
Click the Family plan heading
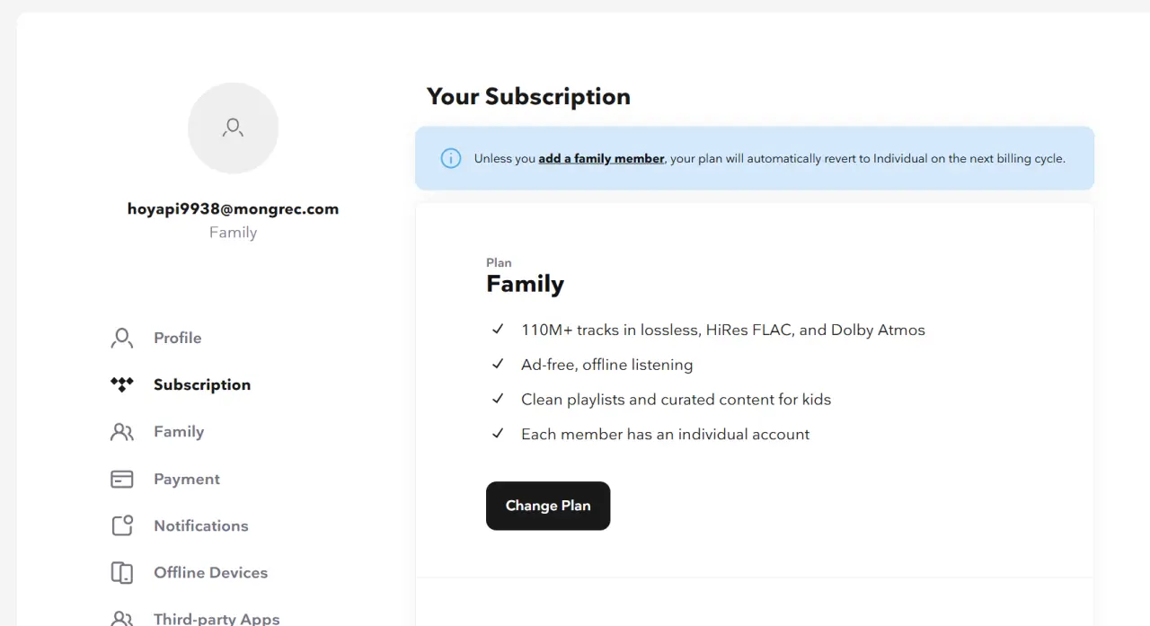(x=525, y=284)
